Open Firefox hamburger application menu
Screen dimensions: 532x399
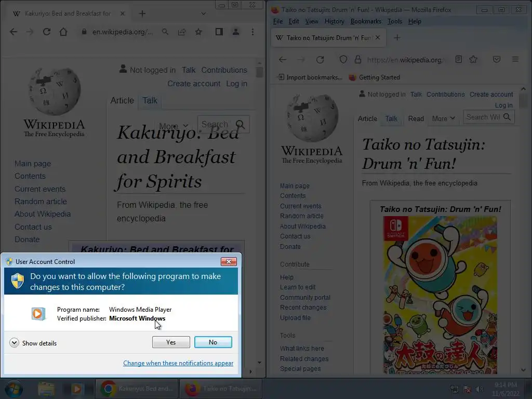[x=515, y=59]
